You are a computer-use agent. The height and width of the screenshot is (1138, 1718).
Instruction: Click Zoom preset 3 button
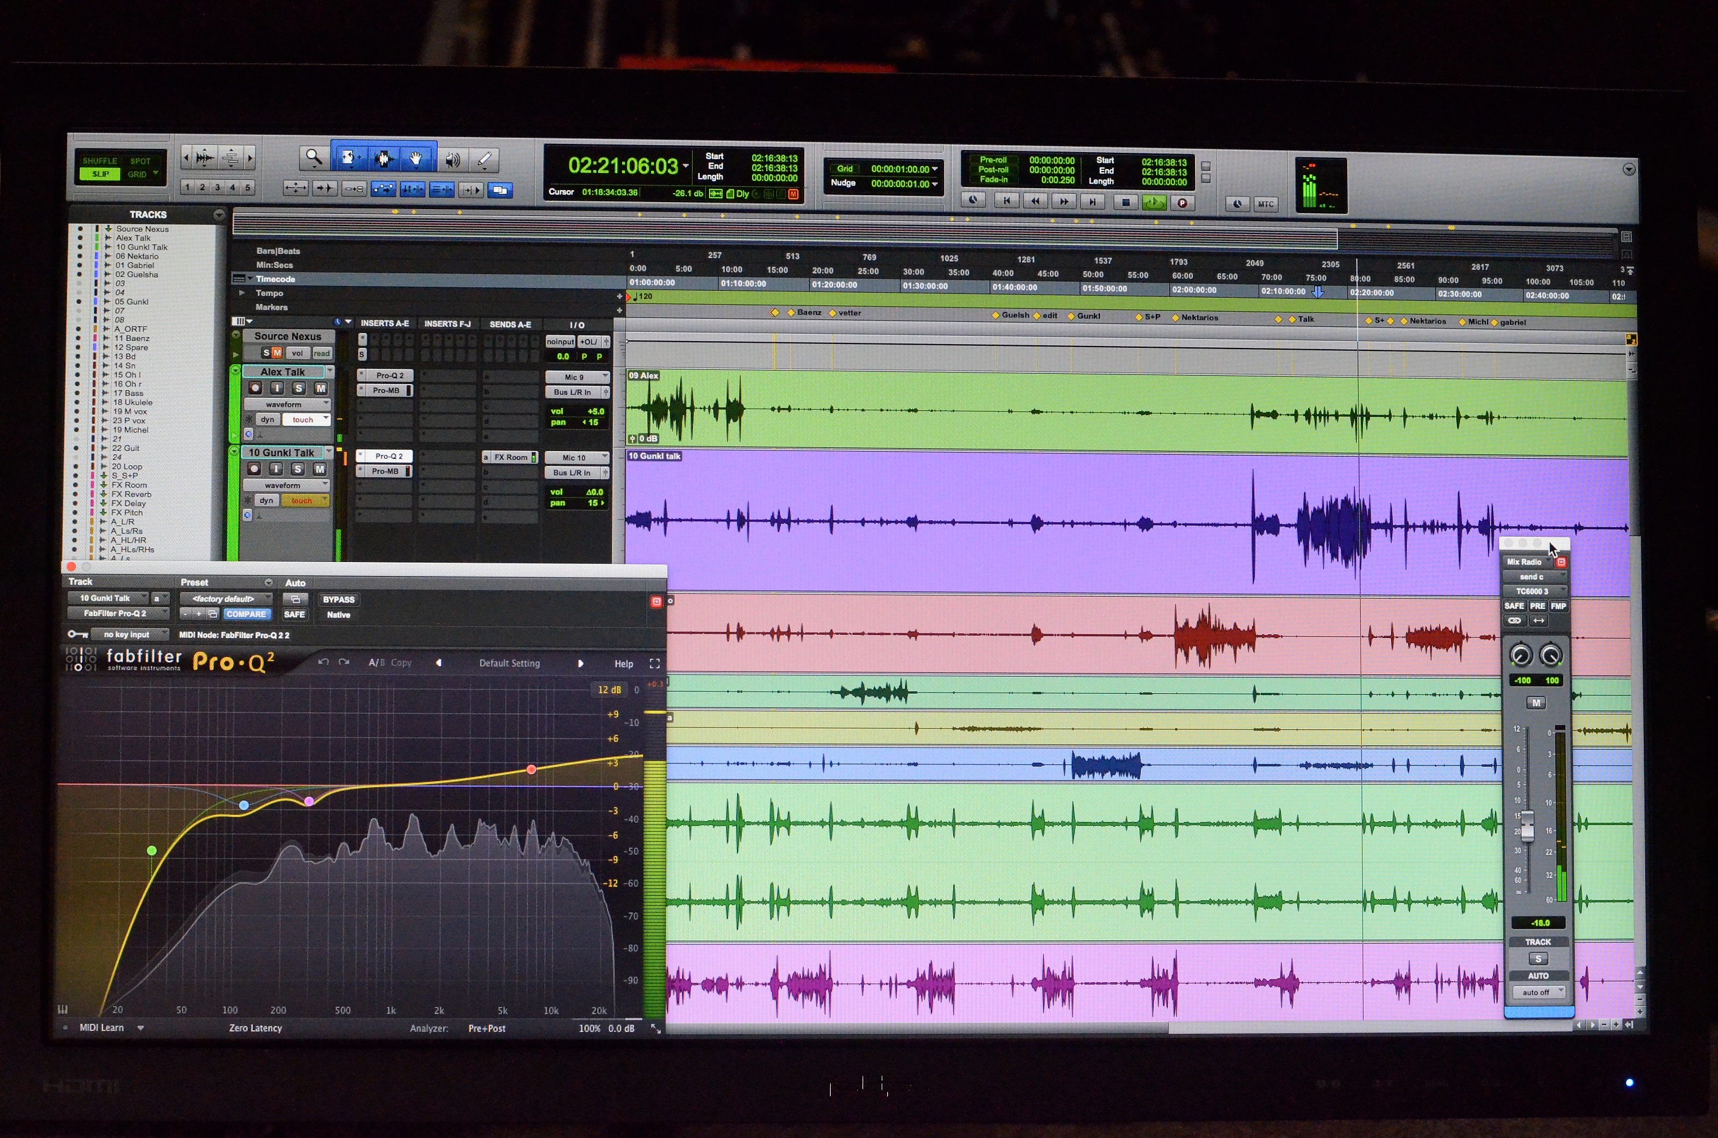[x=217, y=188]
